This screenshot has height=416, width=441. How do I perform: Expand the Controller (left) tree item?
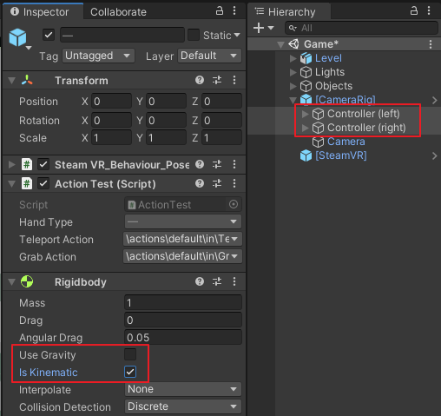click(305, 114)
